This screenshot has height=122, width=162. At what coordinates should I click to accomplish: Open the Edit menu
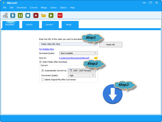point(11,8)
